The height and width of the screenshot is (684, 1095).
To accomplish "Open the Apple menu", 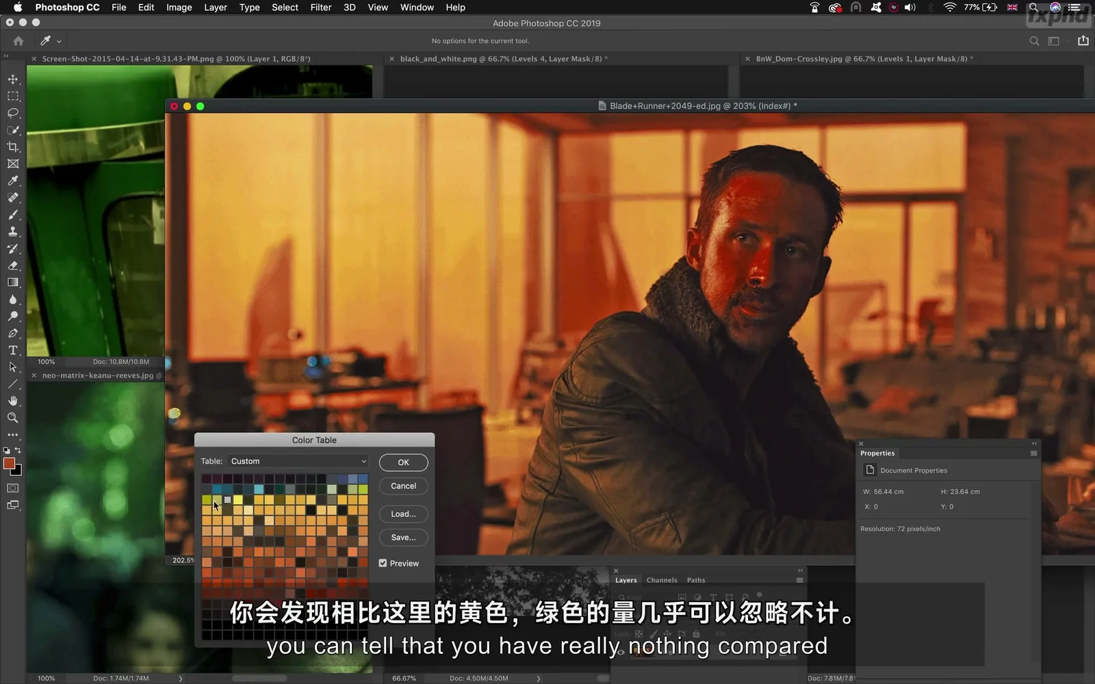I will coord(18,8).
